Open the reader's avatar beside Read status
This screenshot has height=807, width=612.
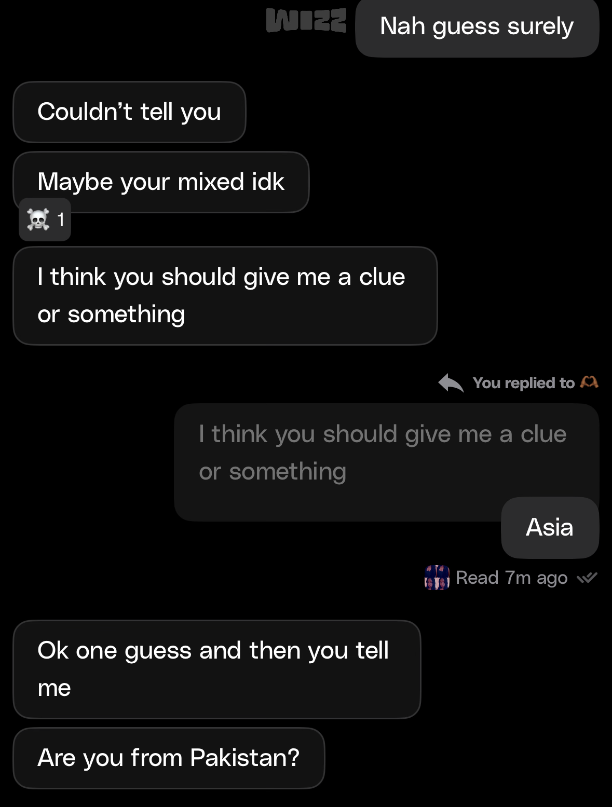pyautogui.click(x=437, y=578)
